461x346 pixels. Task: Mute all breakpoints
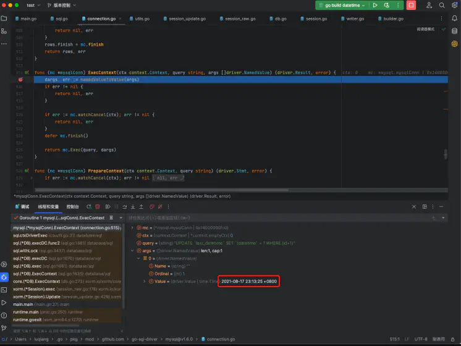pyautogui.click(x=160, y=206)
